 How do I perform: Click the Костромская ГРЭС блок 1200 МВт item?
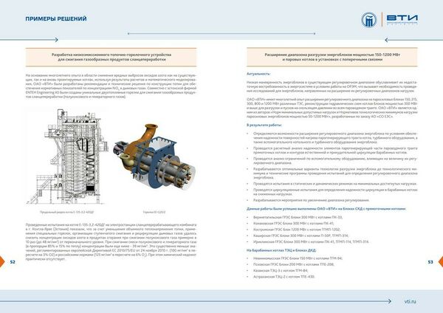coord(297,230)
